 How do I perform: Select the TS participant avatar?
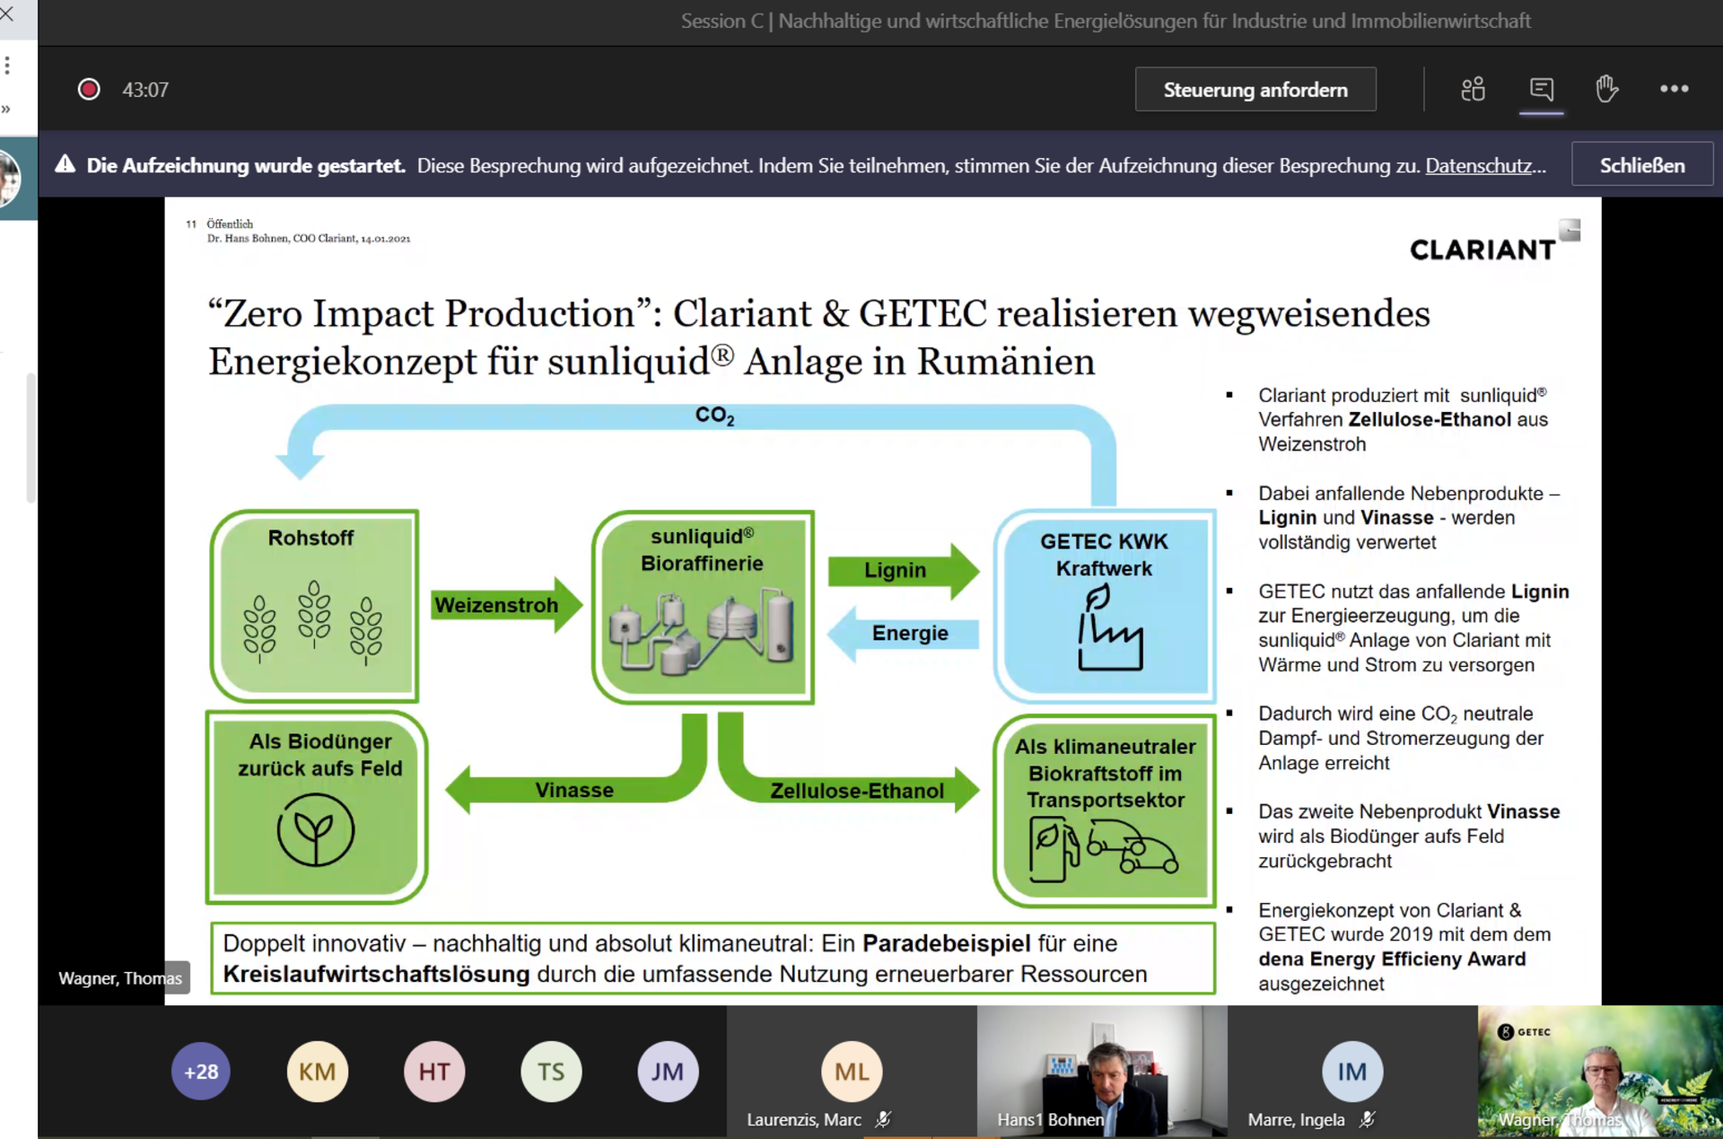point(551,1072)
